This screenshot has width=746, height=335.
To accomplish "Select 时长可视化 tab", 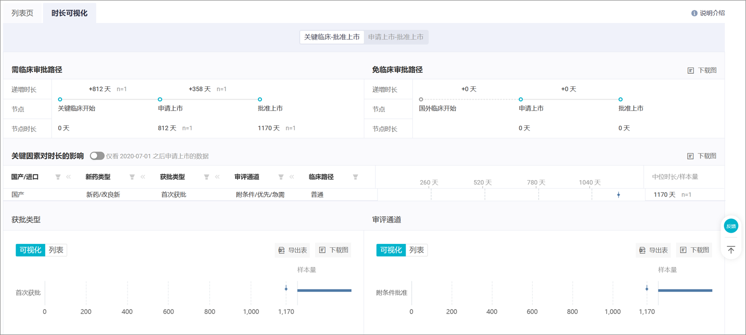I will 69,13.
